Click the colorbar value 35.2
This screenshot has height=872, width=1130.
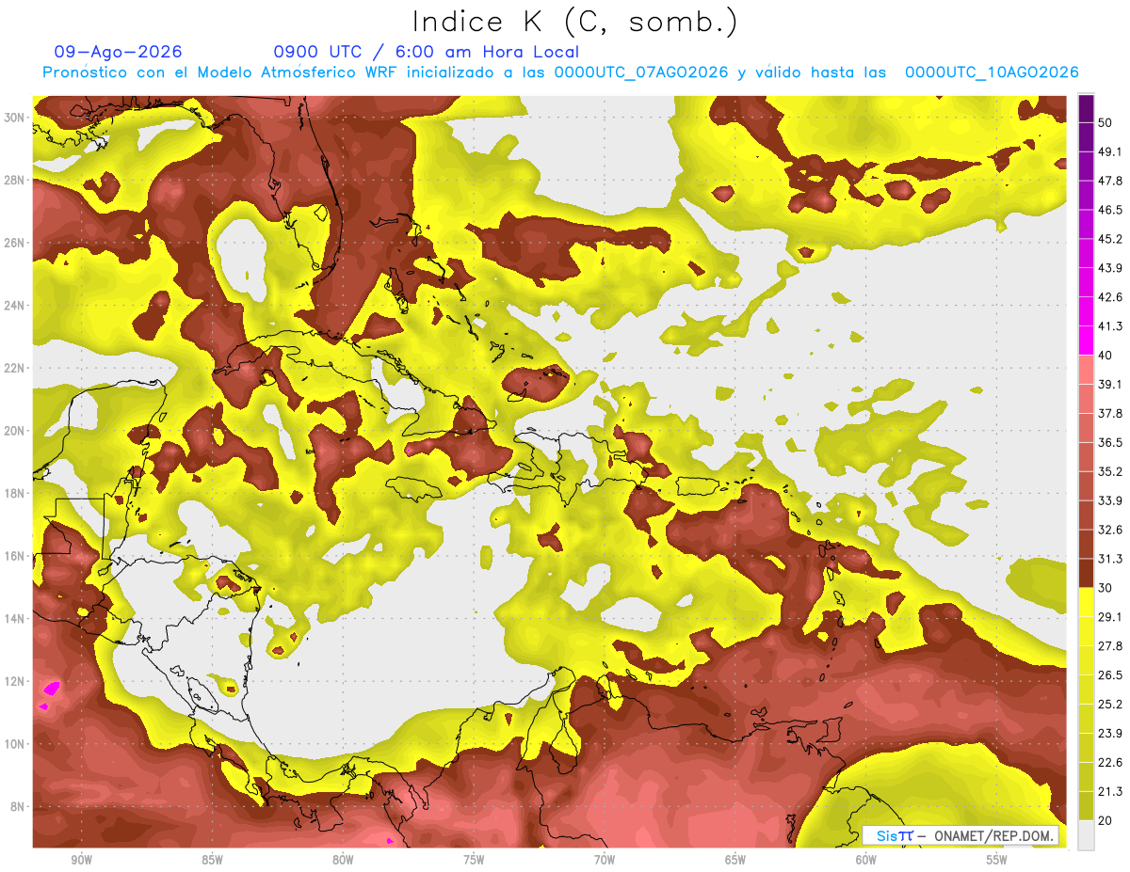pos(1110,471)
